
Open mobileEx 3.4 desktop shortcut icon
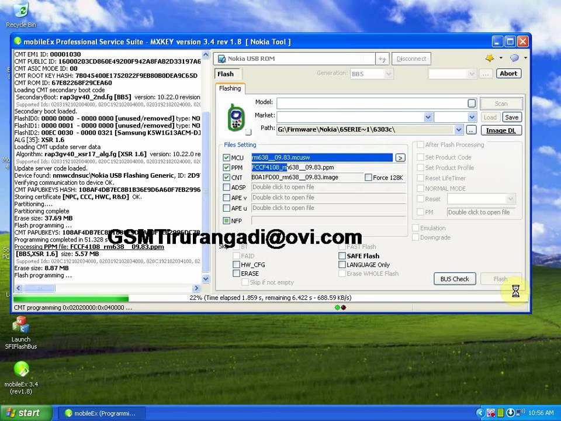click(21, 377)
